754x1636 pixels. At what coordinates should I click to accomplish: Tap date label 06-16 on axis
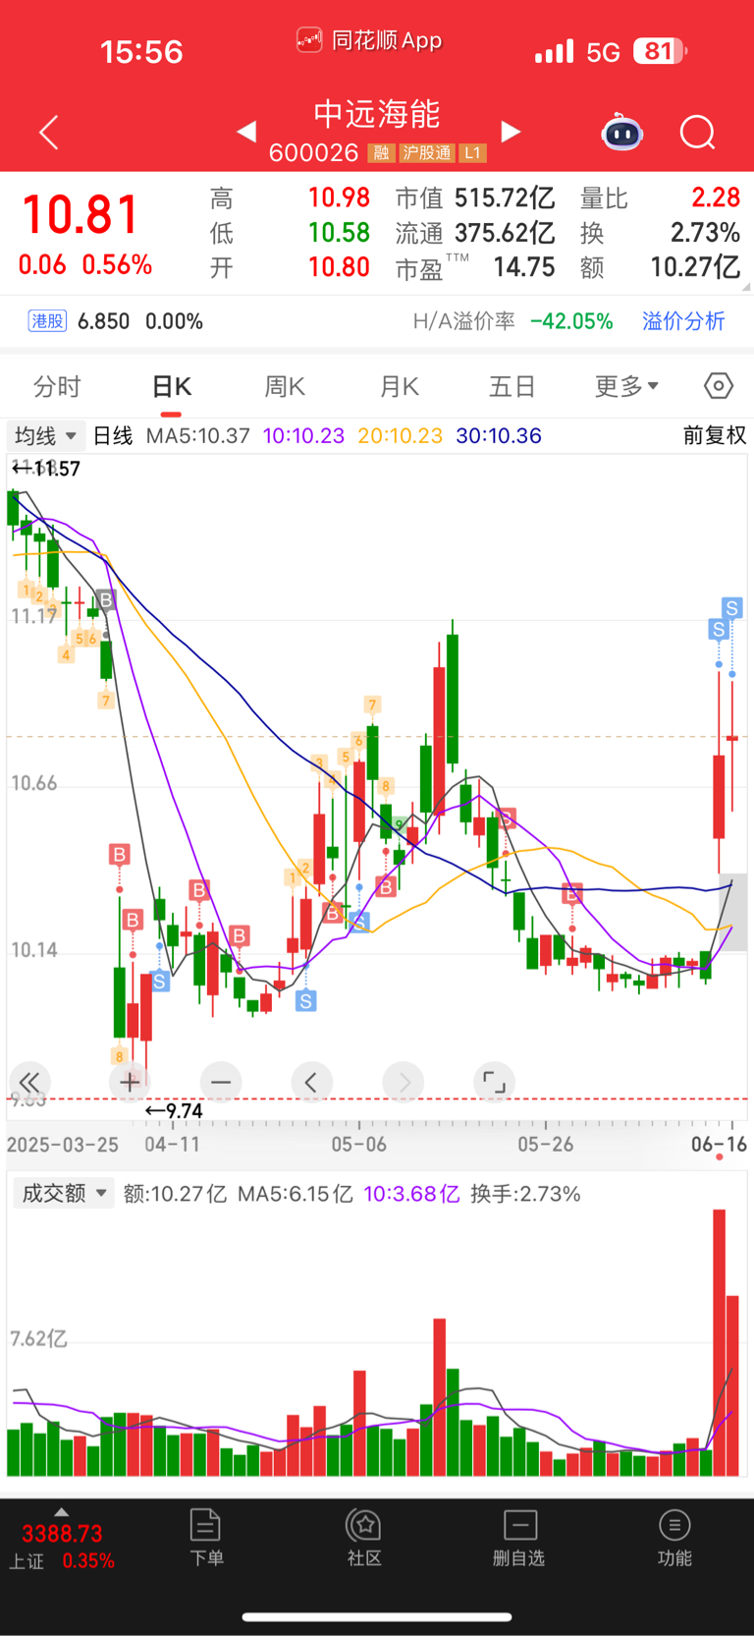[720, 1144]
